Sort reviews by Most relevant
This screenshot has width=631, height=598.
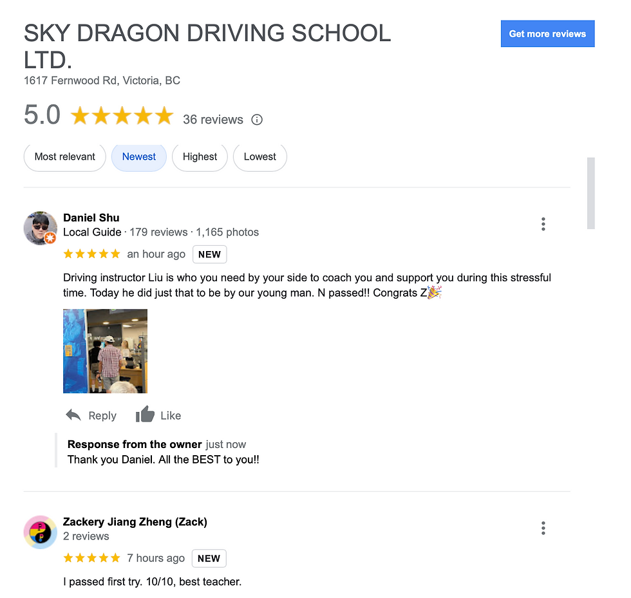pos(65,157)
